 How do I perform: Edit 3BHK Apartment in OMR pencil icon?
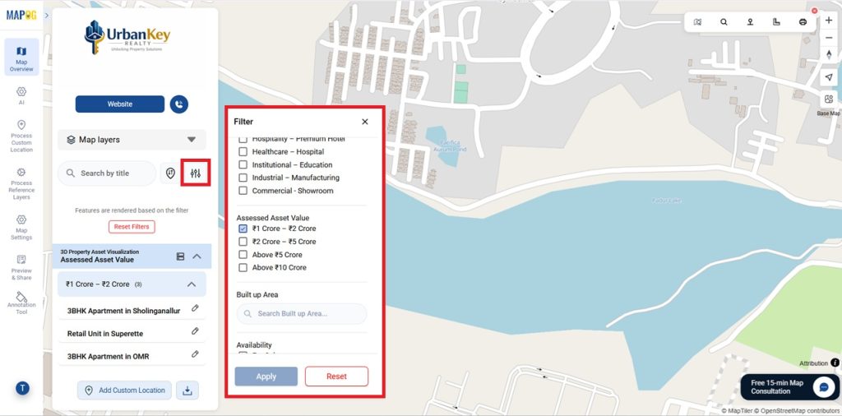(195, 354)
